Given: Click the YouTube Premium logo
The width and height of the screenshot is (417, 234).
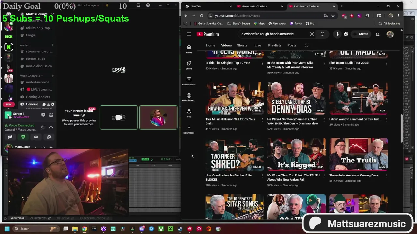Looking at the screenshot, I should click(208, 34).
